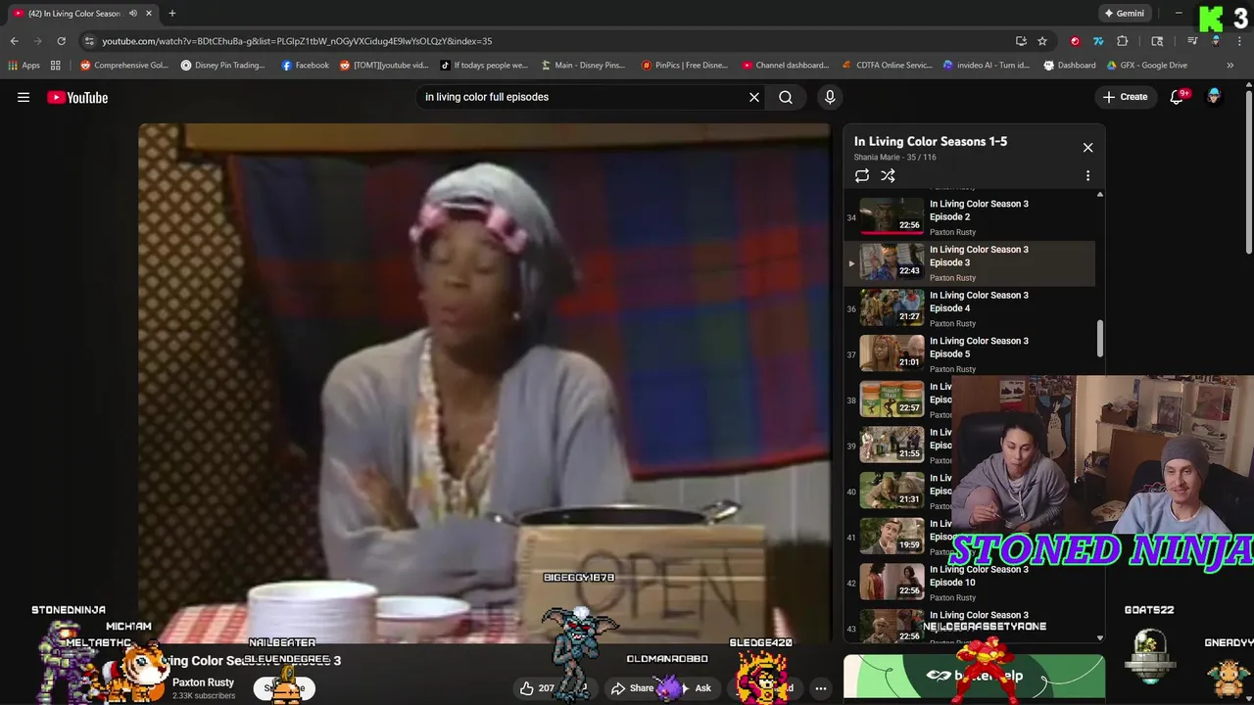Click the playlist panel scrollbar thumb
The image size is (1254, 705).
[1099, 339]
